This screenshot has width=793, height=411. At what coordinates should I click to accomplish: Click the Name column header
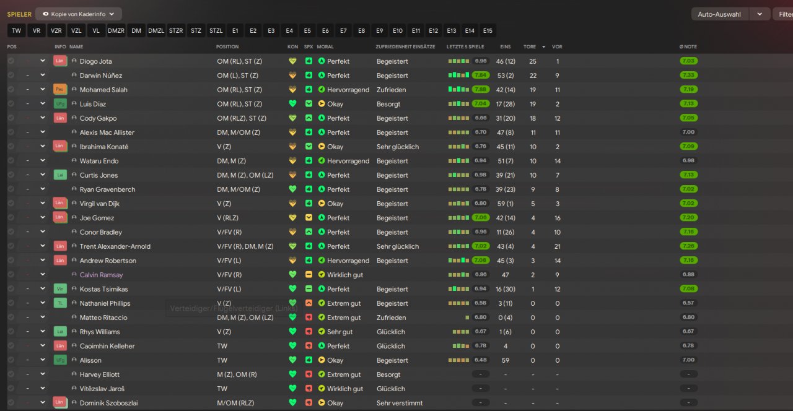[76, 46]
